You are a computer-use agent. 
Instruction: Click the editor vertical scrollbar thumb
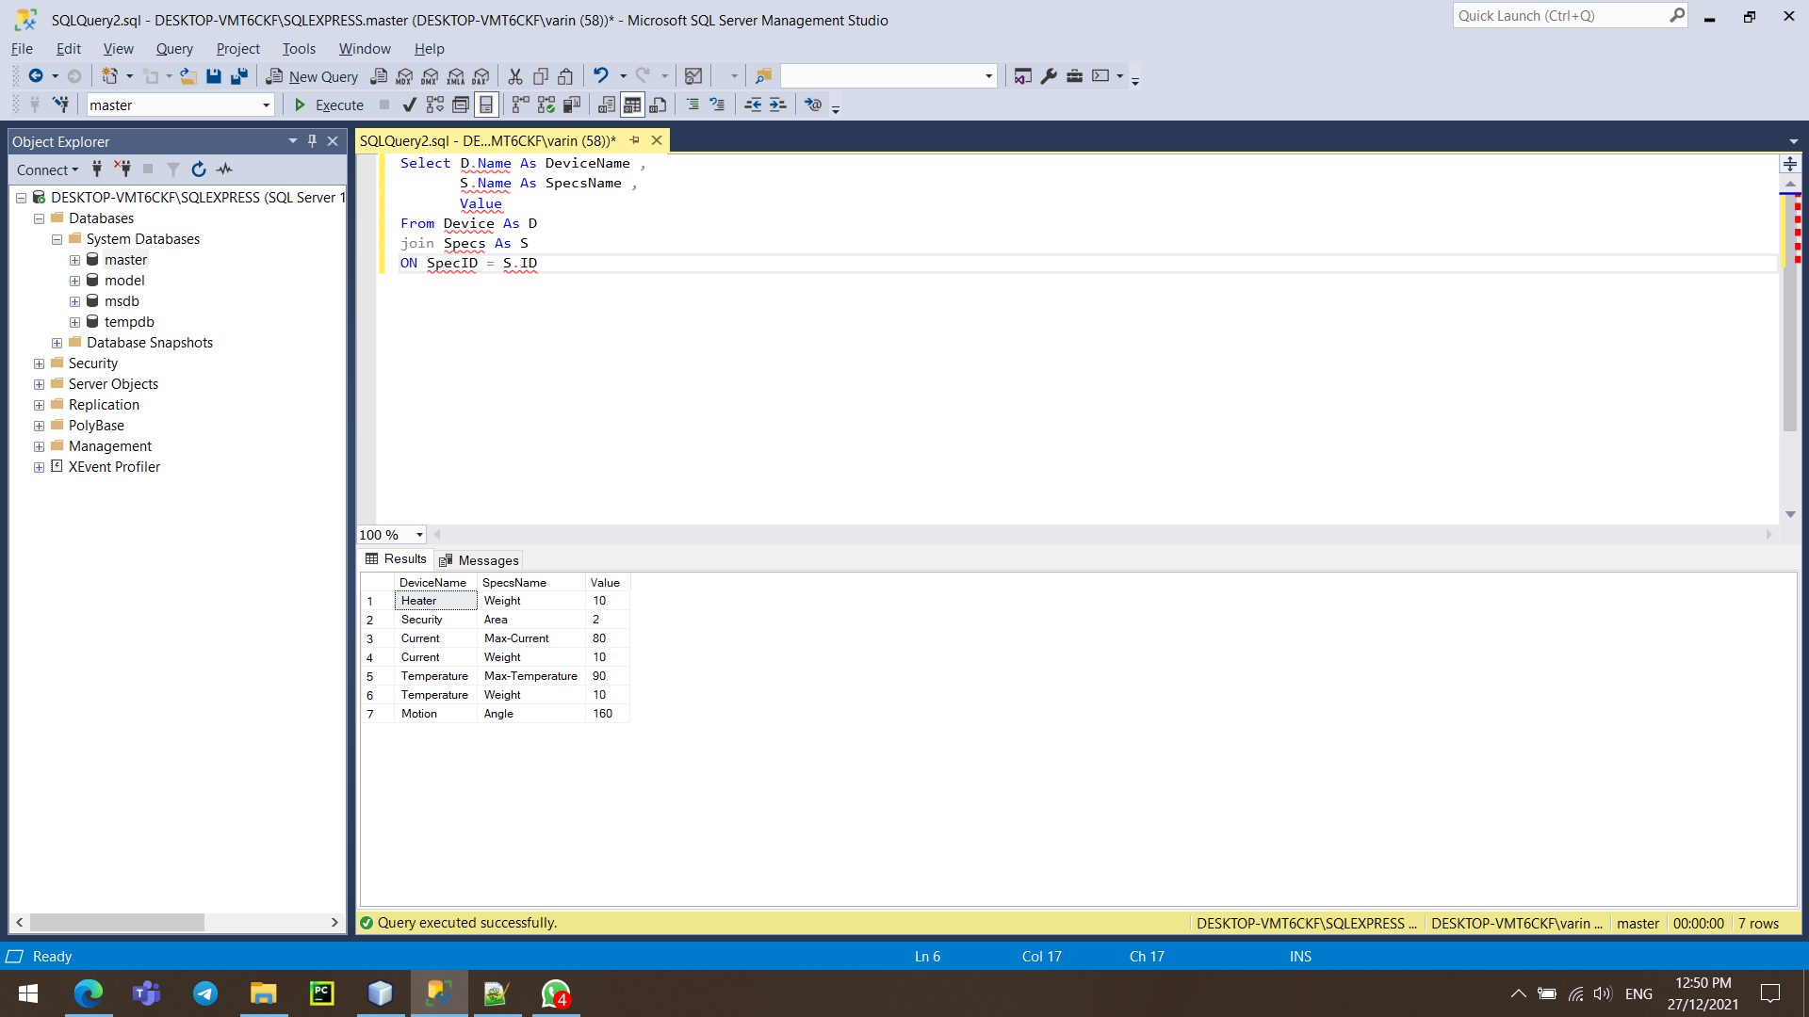tap(1789, 314)
